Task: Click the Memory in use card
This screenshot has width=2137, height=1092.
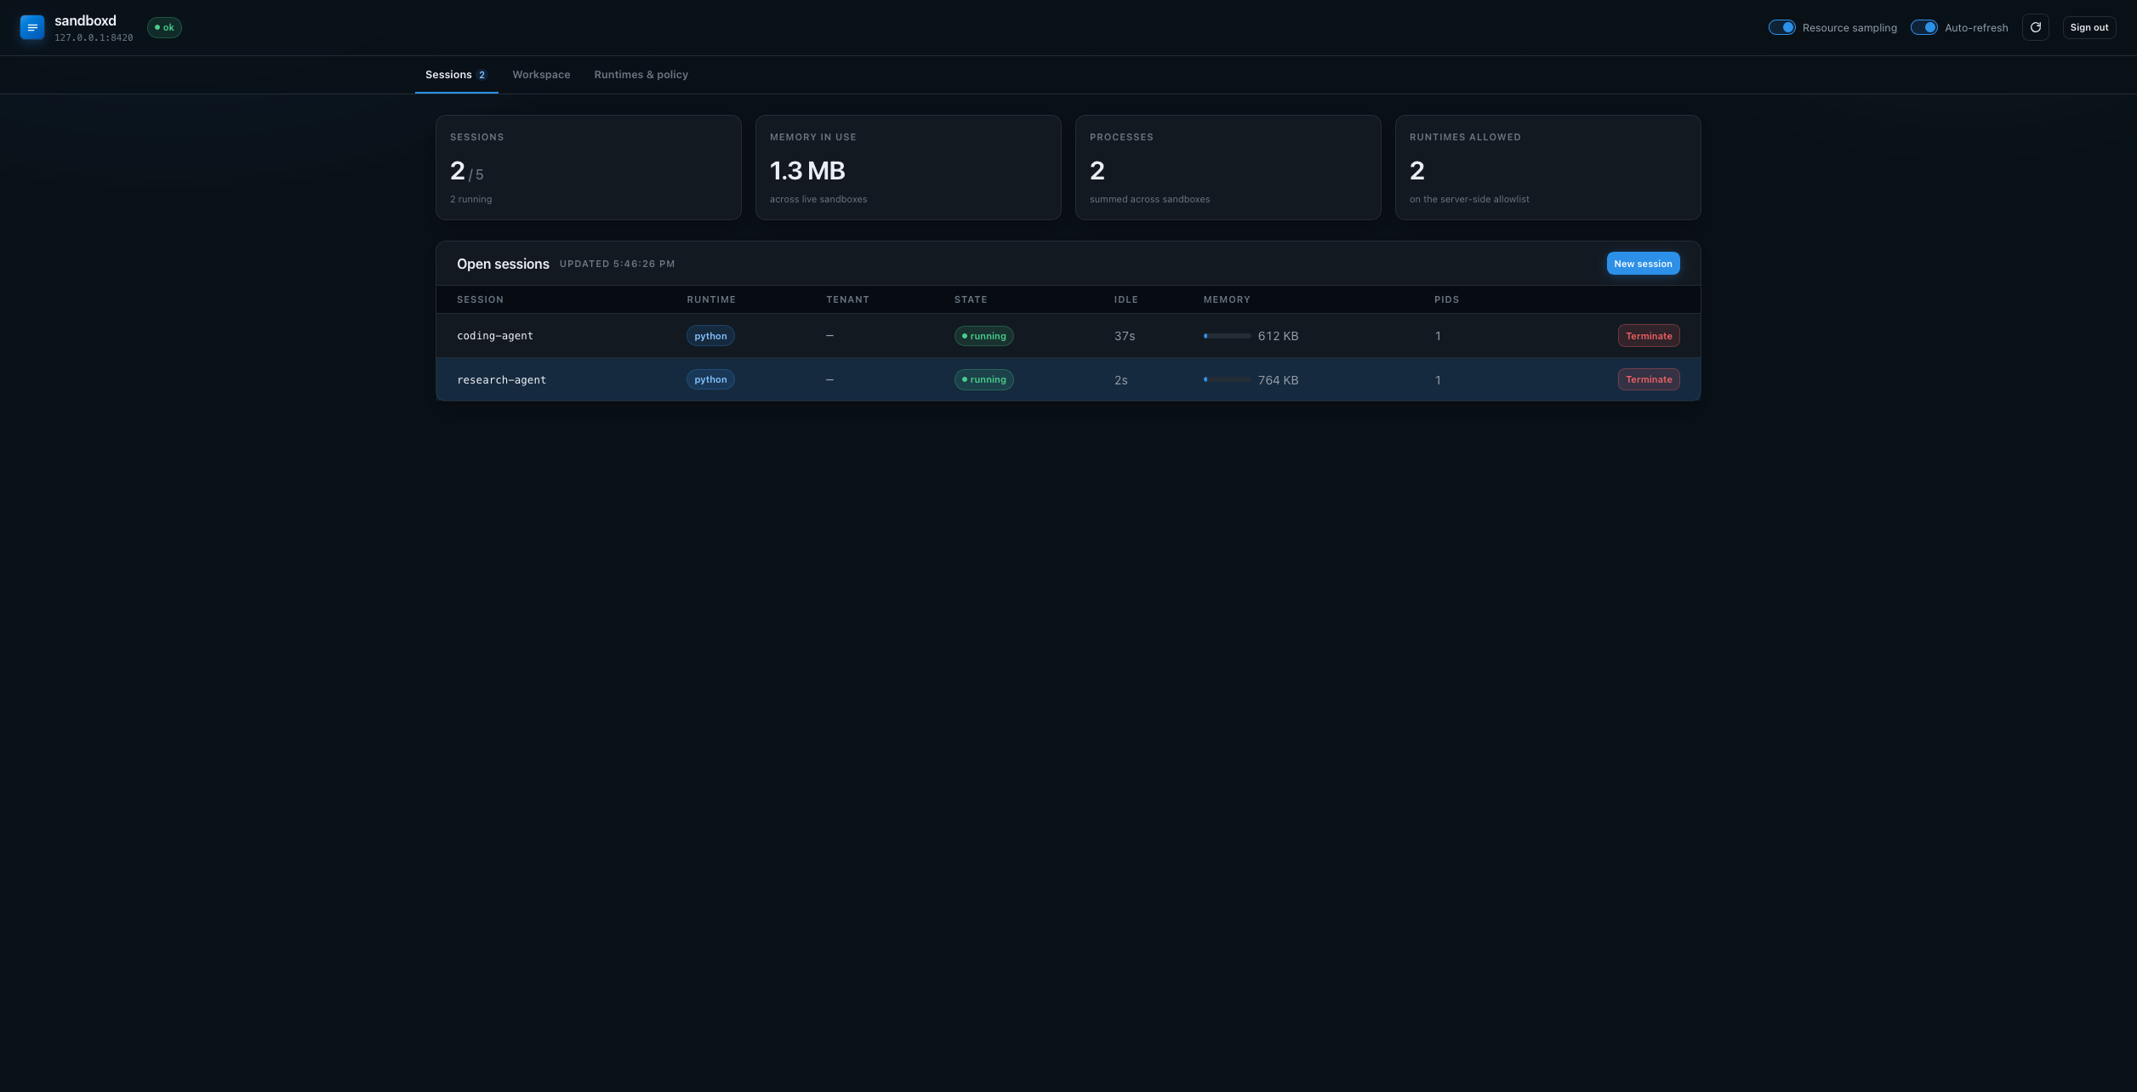Action: (909, 168)
